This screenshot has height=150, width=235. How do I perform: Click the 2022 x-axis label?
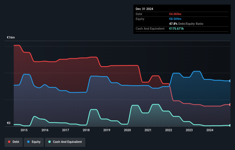tap(169, 130)
